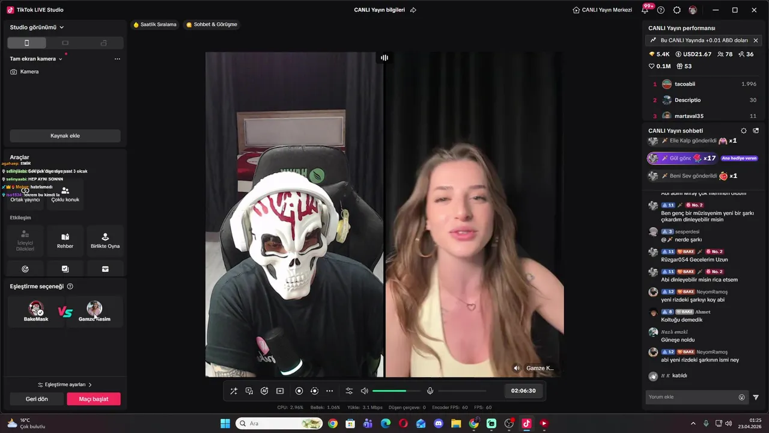This screenshot has height=433, width=769.
Task: Click the Geri dön button
Action: (x=37, y=399)
